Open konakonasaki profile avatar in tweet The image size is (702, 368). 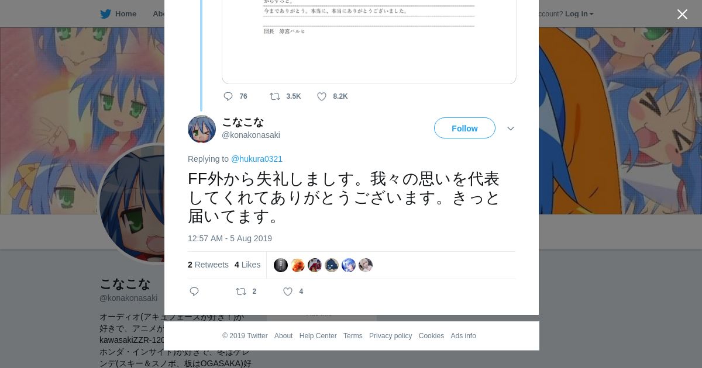[x=202, y=129]
